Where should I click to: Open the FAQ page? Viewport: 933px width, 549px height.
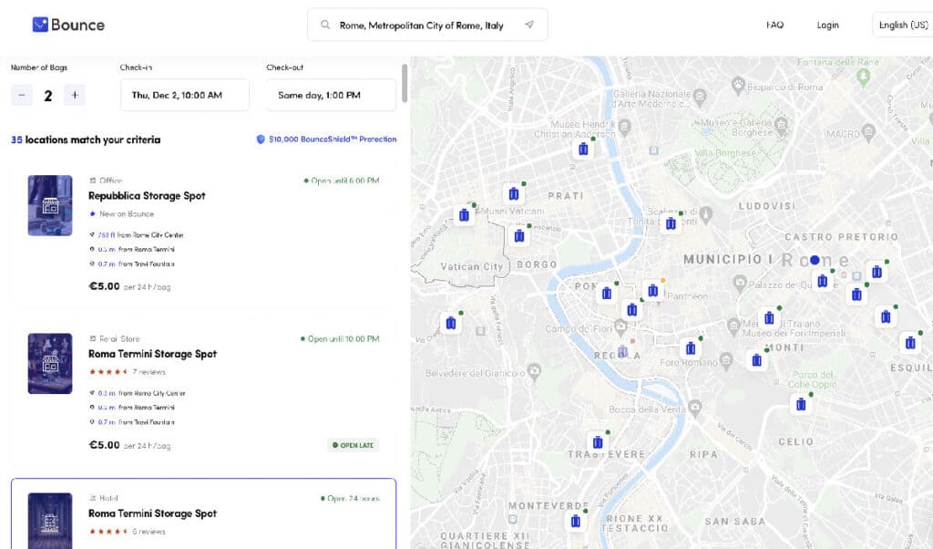(x=774, y=26)
